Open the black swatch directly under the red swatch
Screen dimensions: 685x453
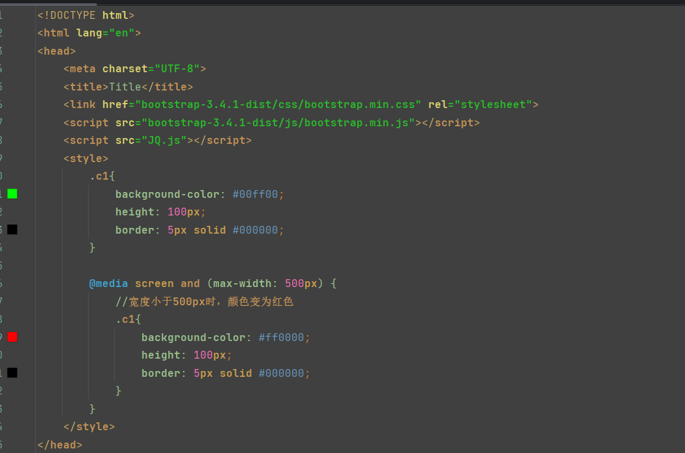tap(12, 373)
